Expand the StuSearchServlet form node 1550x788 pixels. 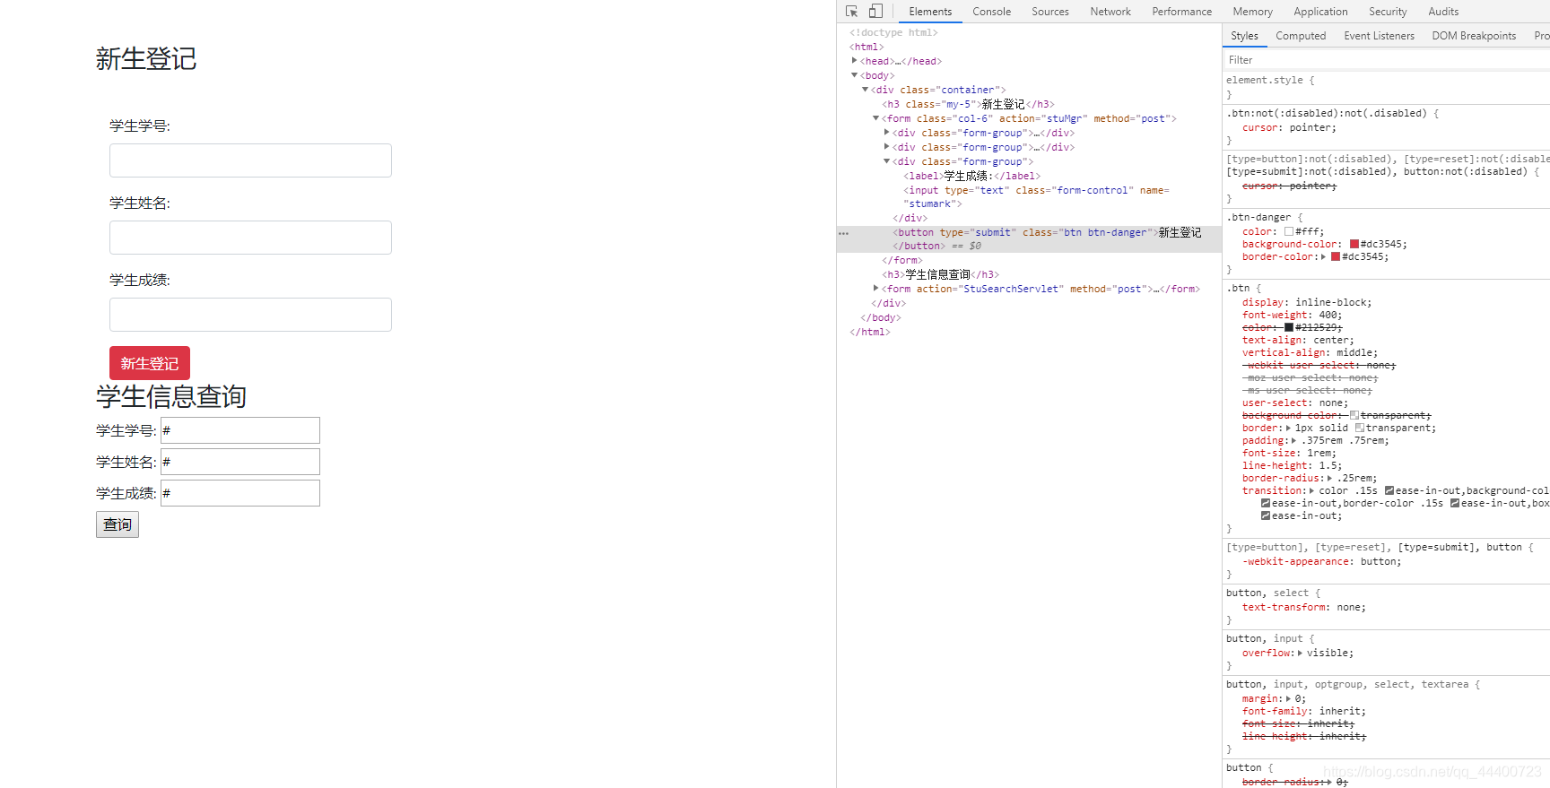tap(875, 289)
